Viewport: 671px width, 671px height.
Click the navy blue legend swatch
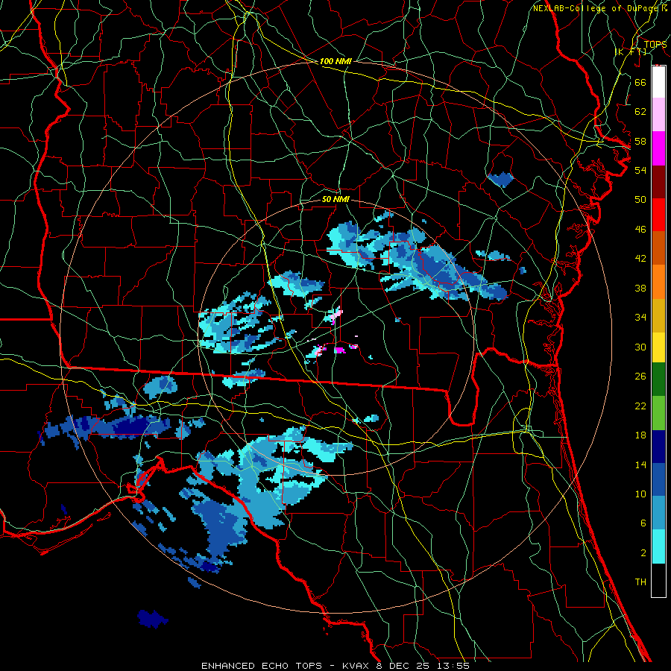(658, 447)
